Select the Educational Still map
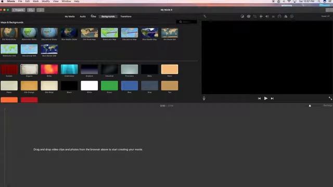Screen dimensions: 333x187 (x=29, y=49)
